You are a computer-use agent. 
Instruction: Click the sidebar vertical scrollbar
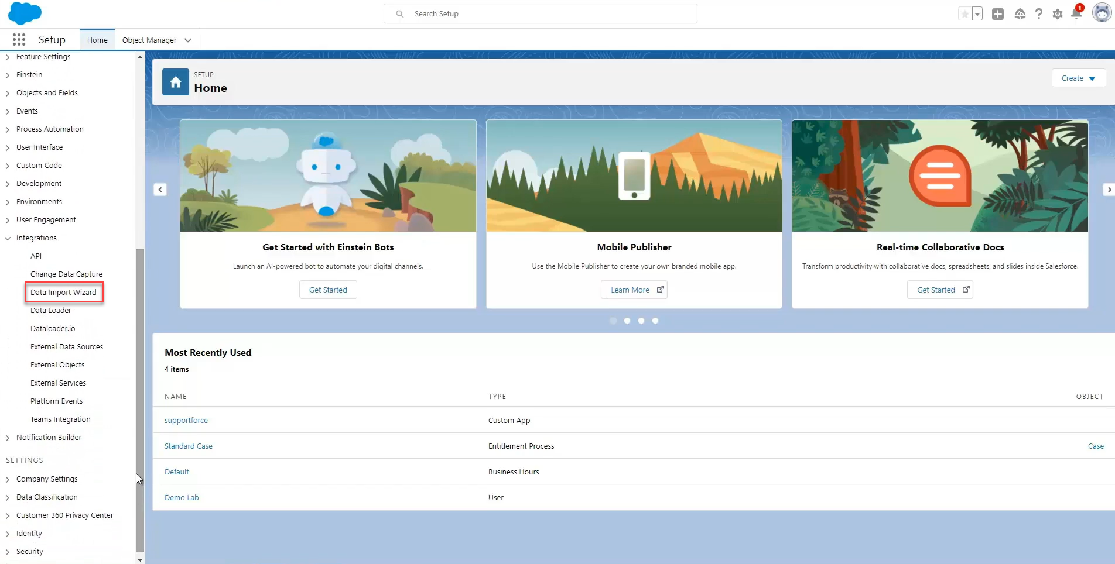coord(140,400)
